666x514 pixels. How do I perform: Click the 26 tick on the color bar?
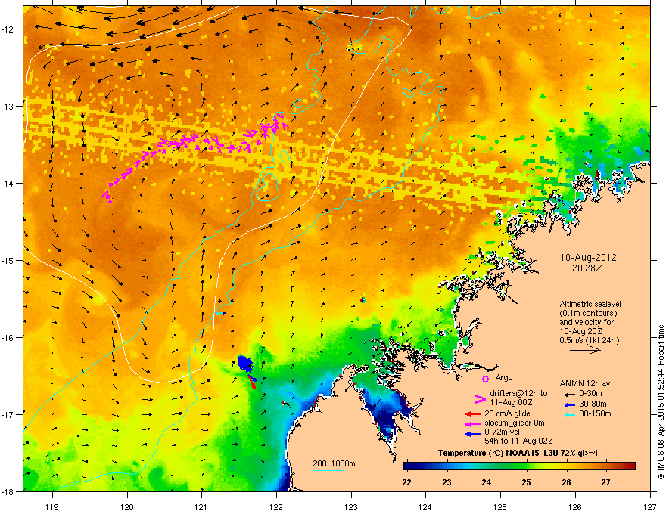[566, 482]
